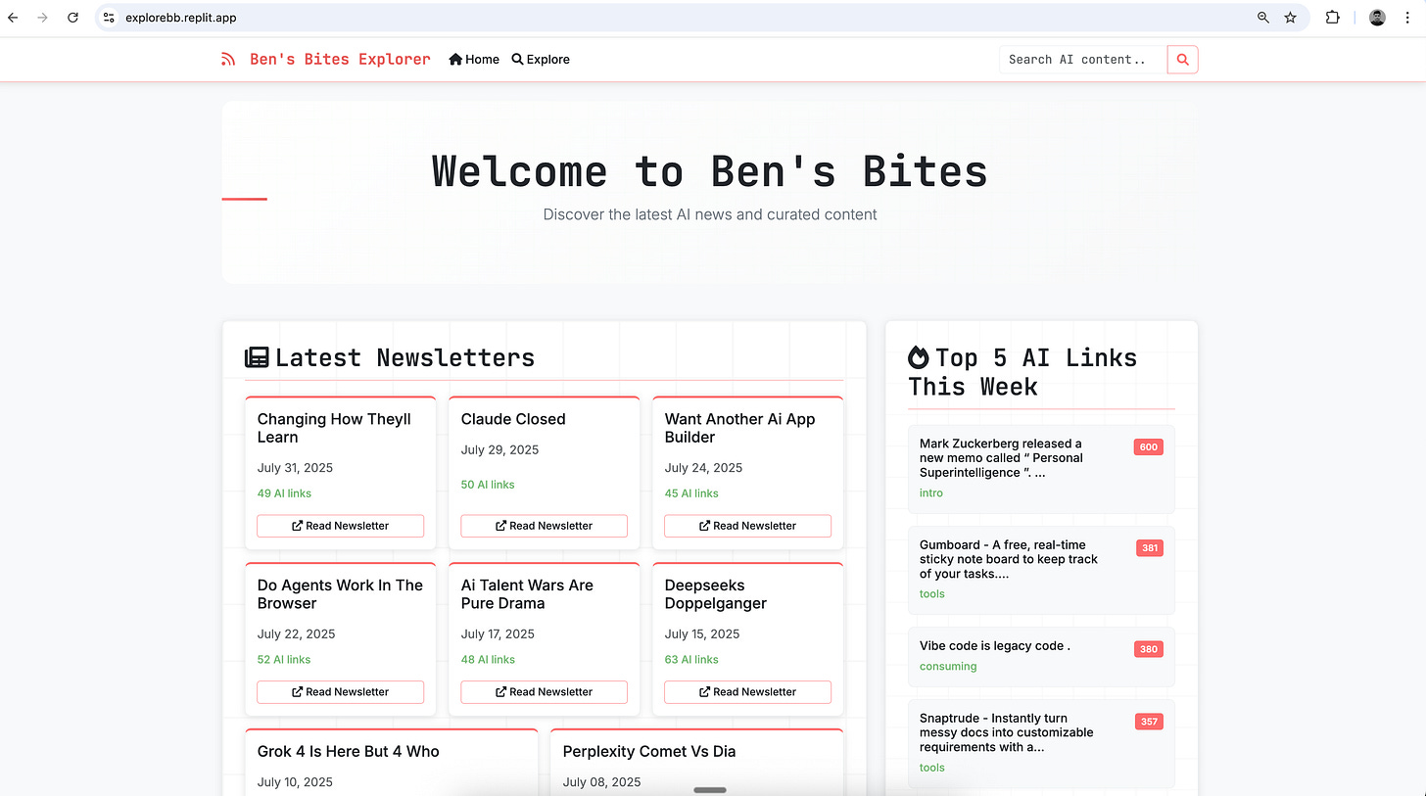Screen dimensions: 1426x796
Task: Read Newsletter for Do Agents Work In The Browser
Action: coord(341,692)
